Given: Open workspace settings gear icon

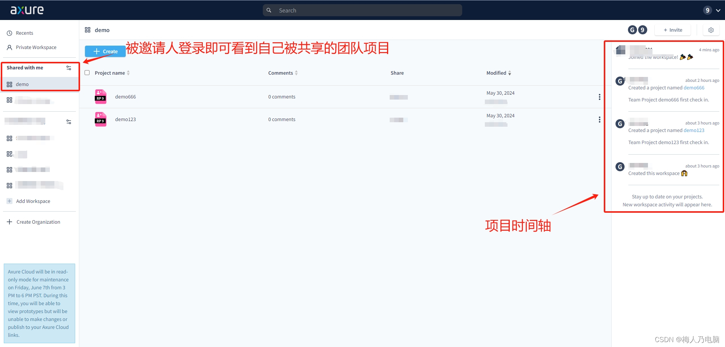Looking at the screenshot, I should pos(711,30).
